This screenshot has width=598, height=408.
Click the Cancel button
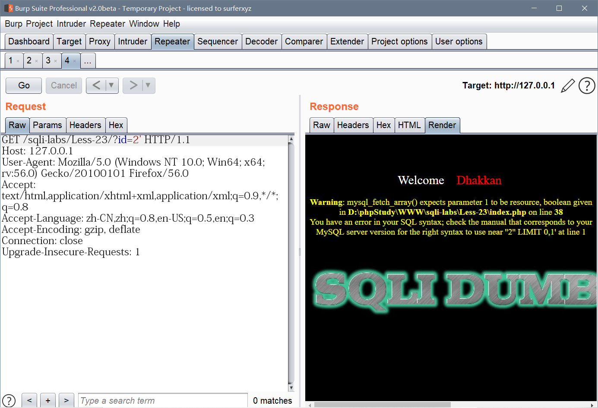tap(63, 85)
